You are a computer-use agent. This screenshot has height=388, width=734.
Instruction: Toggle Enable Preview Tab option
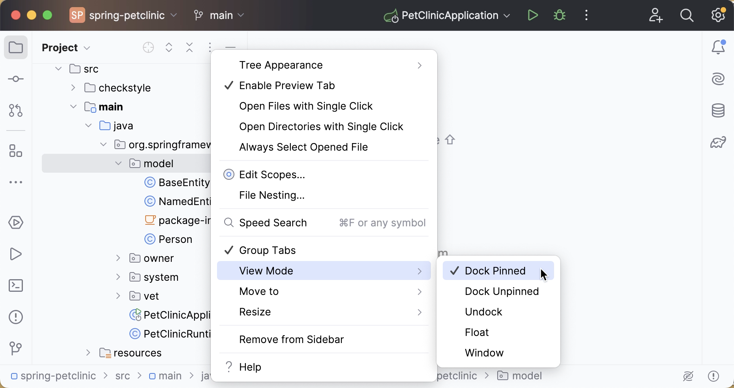tap(287, 86)
